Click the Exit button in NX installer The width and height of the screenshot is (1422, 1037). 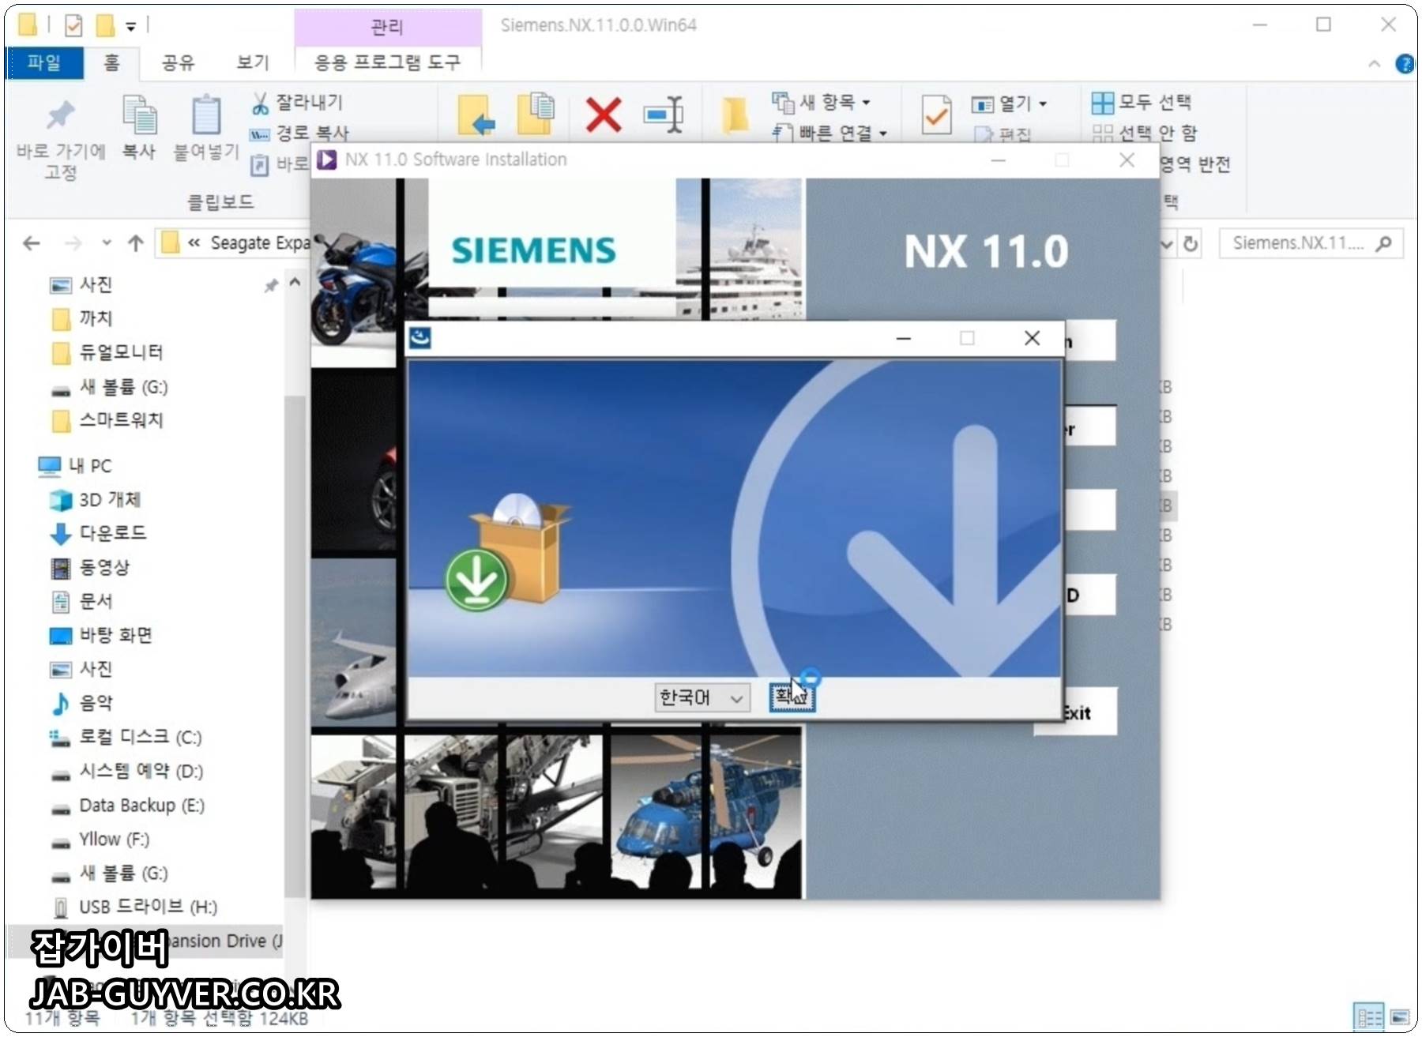pos(1076,713)
